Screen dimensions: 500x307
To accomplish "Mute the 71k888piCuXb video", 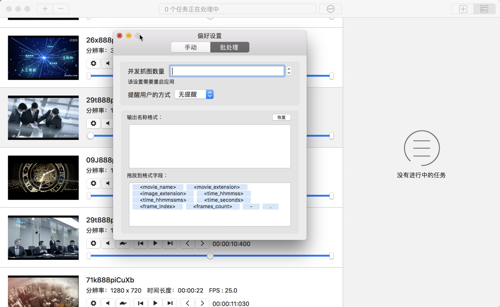I will point(108,303).
